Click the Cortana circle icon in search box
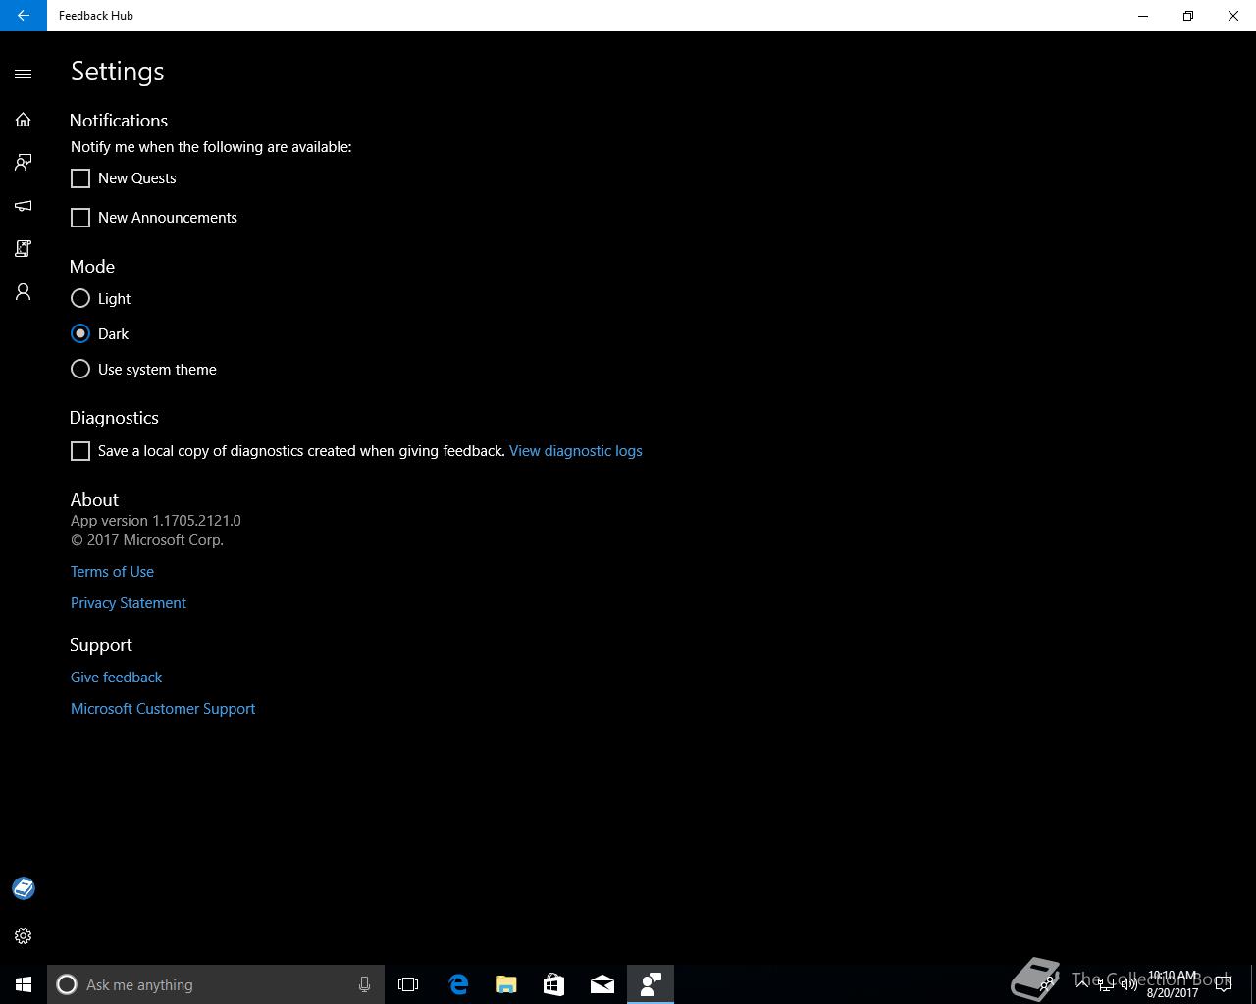Image resolution: width=1256 pixels, height=1004 pixels. [67, 984]
